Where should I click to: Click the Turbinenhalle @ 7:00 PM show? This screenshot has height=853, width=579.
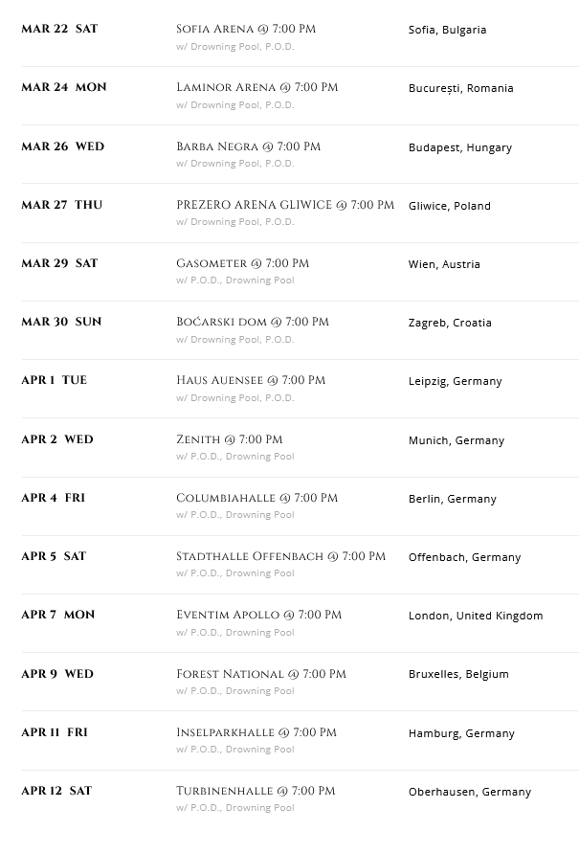[256, 791]
